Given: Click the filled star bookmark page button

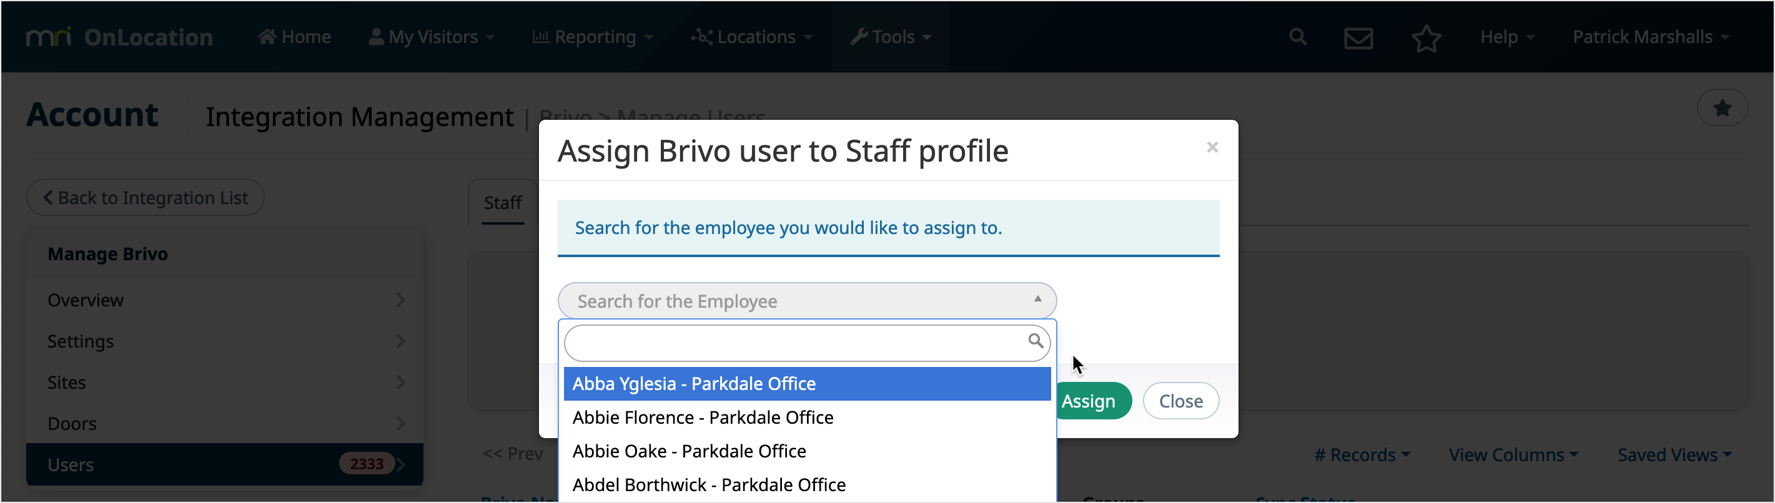Looking at the screenshot, I should click(x=1721, y=108).
